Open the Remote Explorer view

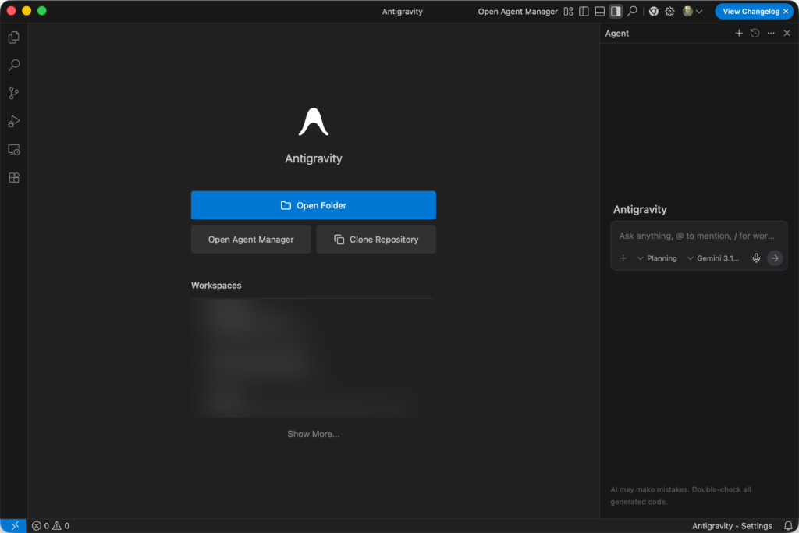[x=13, y=150]
